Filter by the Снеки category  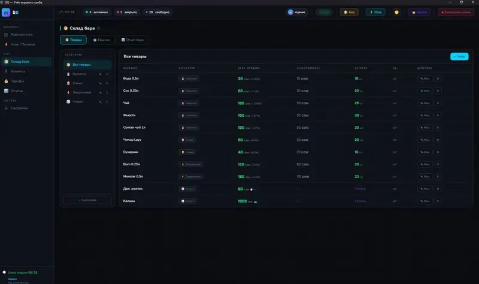[x=77, y=83]
